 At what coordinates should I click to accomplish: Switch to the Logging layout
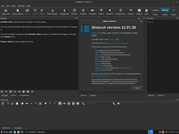[155, 10]
